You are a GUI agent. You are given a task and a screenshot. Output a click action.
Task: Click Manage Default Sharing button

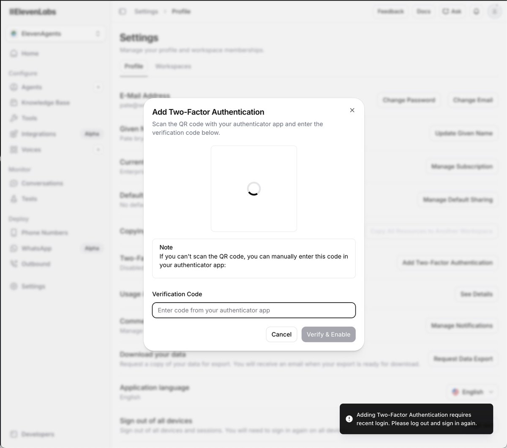(x=458, y=199)
